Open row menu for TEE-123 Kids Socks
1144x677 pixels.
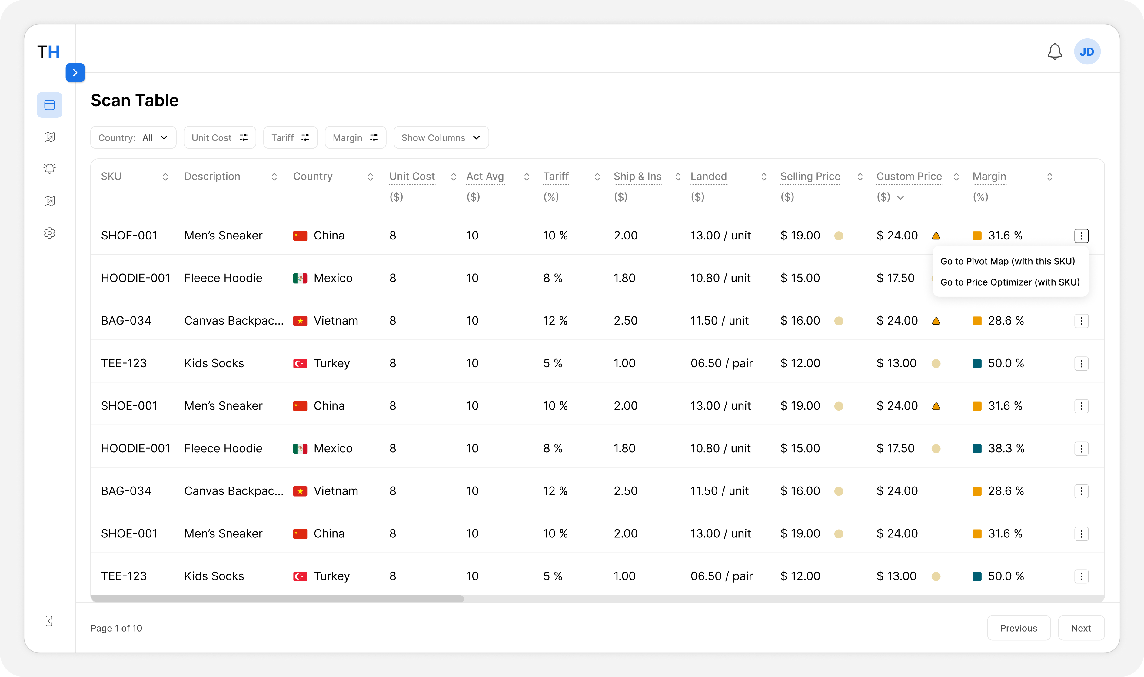pos(1081,364)
